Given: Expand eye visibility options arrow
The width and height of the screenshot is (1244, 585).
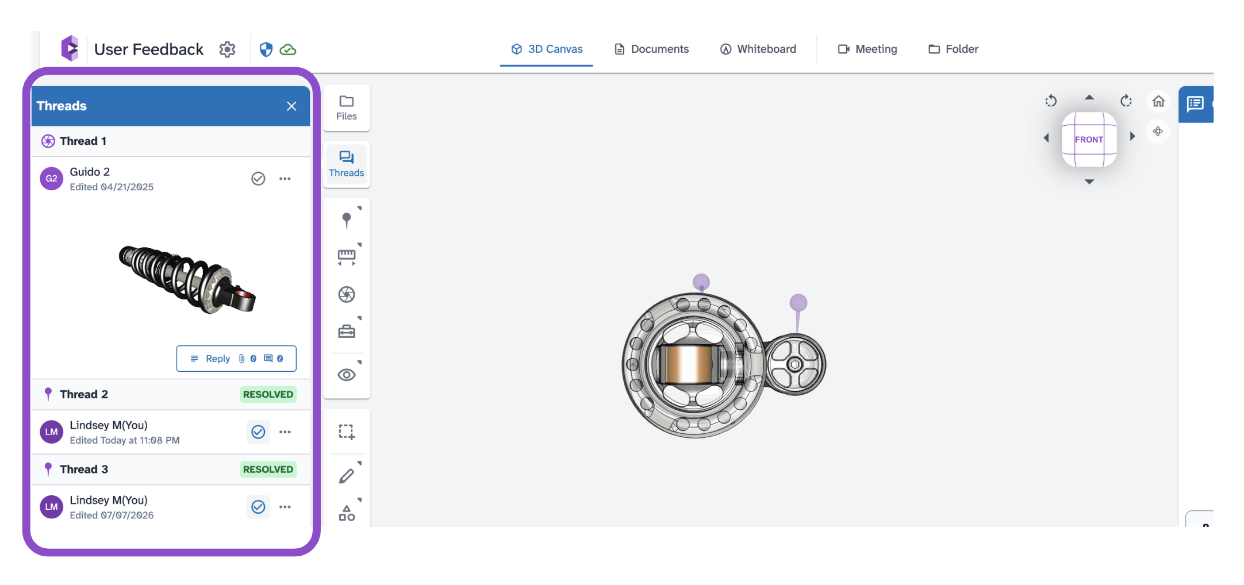Looking at the screenshot, I should [x=360, y=362].
